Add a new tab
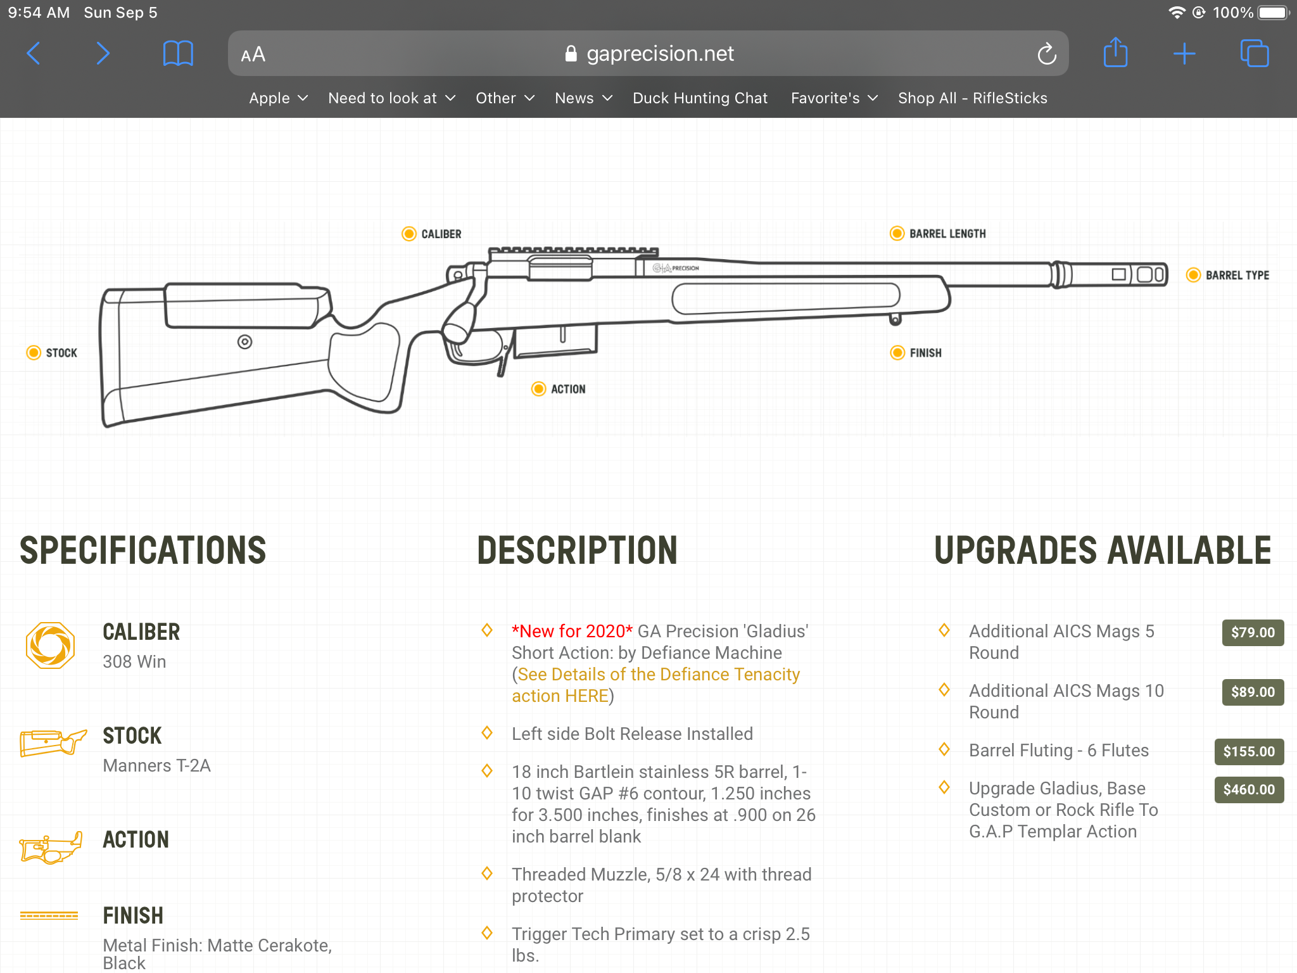The width and height of the screenshot is (1297, 973). pyautogui.click(x=1184, y=54)
